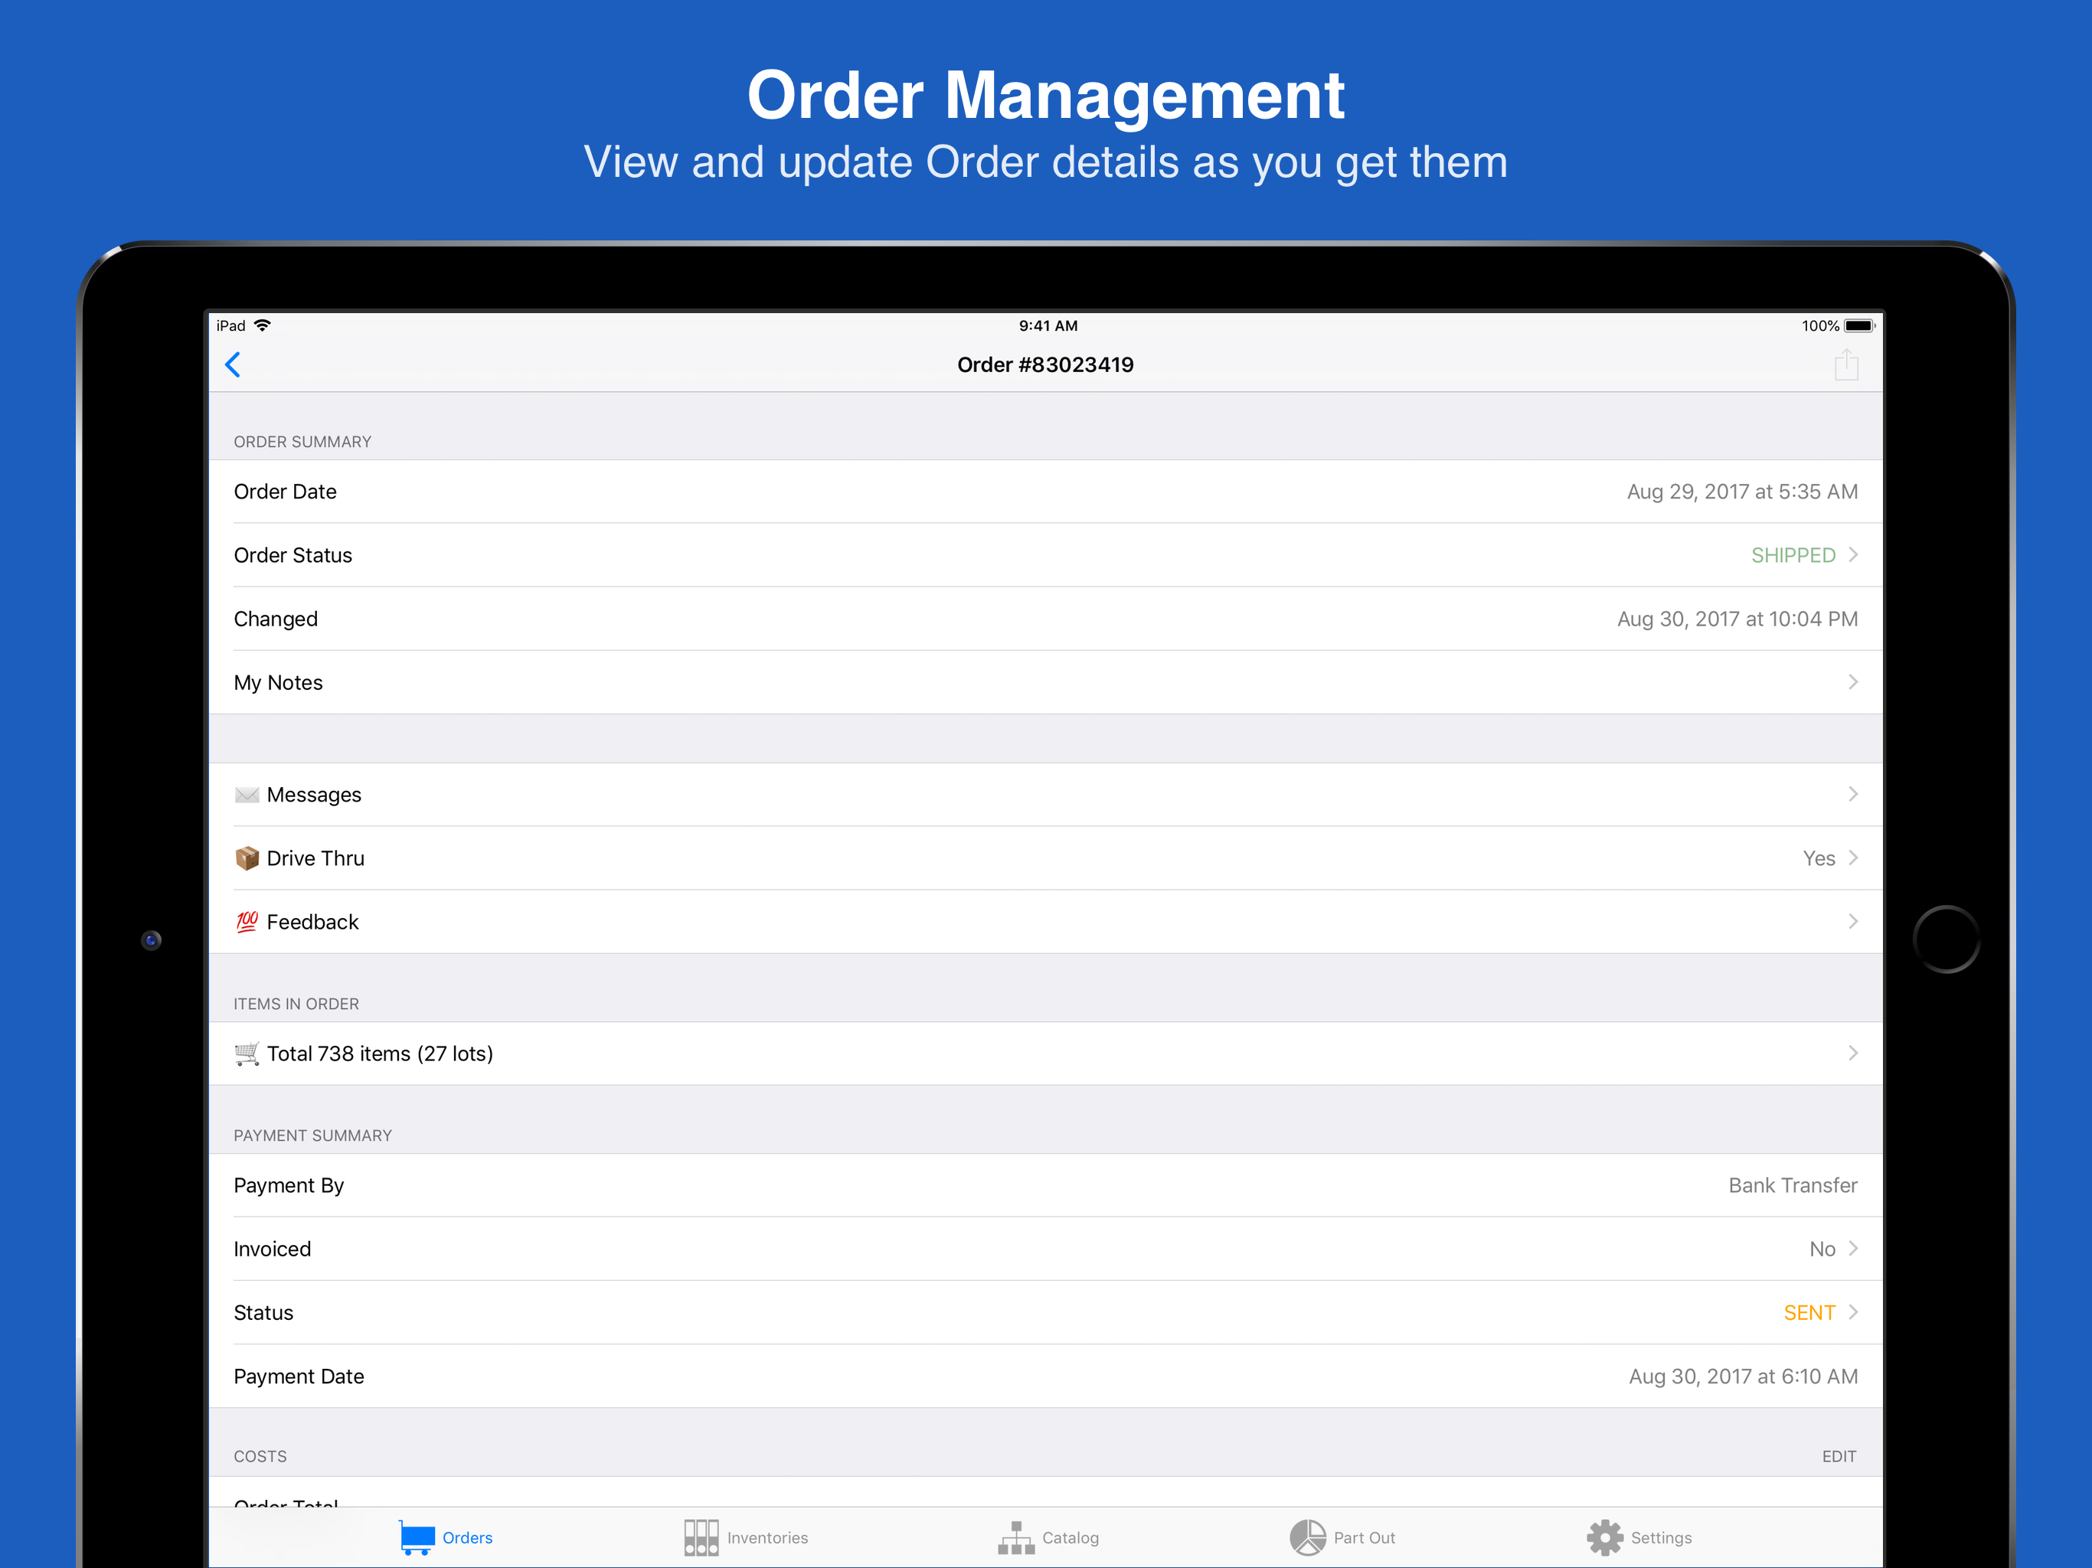Open the Drive Thru row label
The height and width of the screenshot is (1568, 2092).
315,857
